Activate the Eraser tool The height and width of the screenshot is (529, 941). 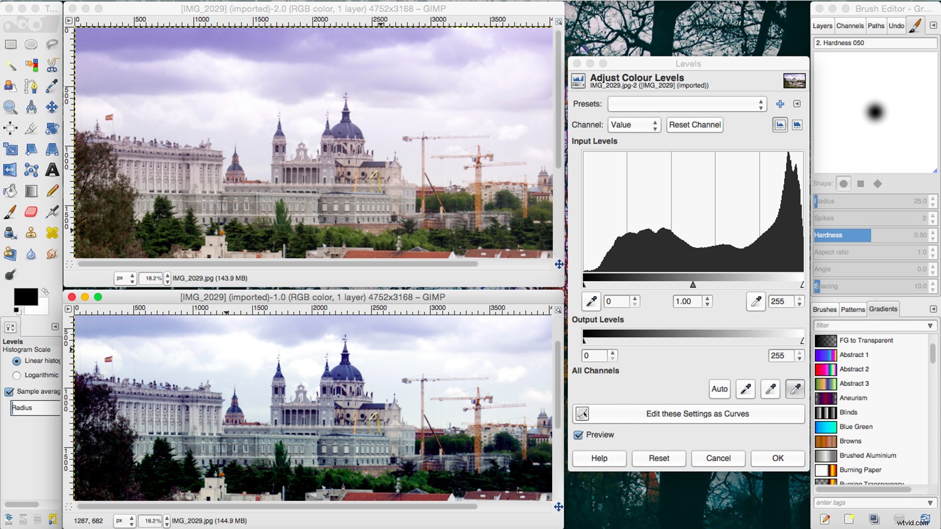[31, 211]
